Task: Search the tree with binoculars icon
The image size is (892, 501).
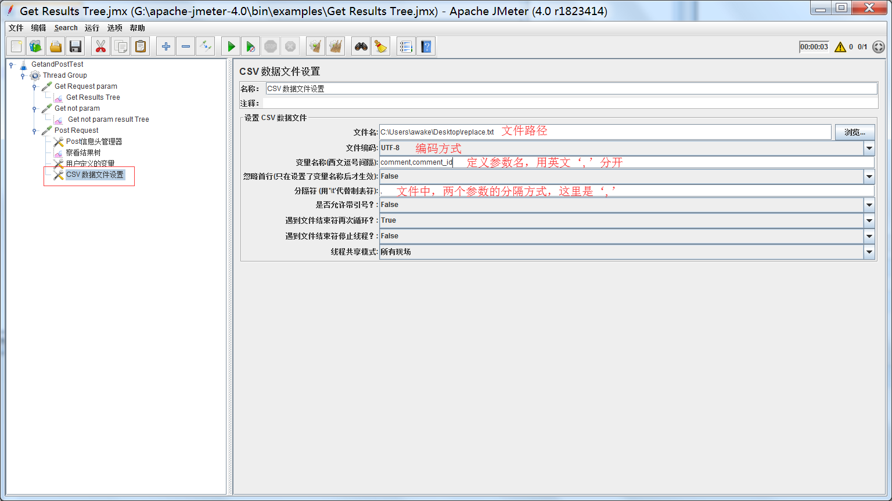Action: point(361,46)
